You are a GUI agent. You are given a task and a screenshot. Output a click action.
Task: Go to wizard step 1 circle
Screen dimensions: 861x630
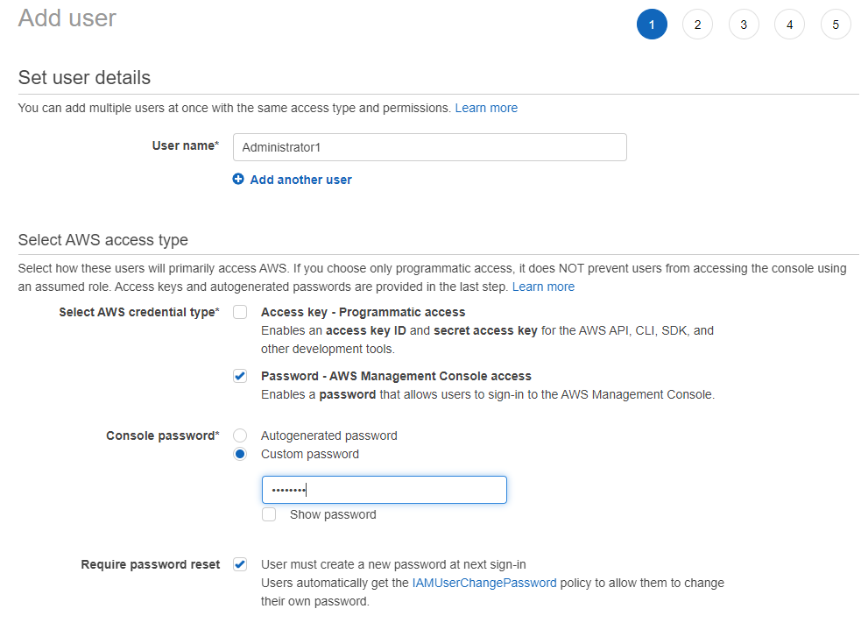click(652, 25)
